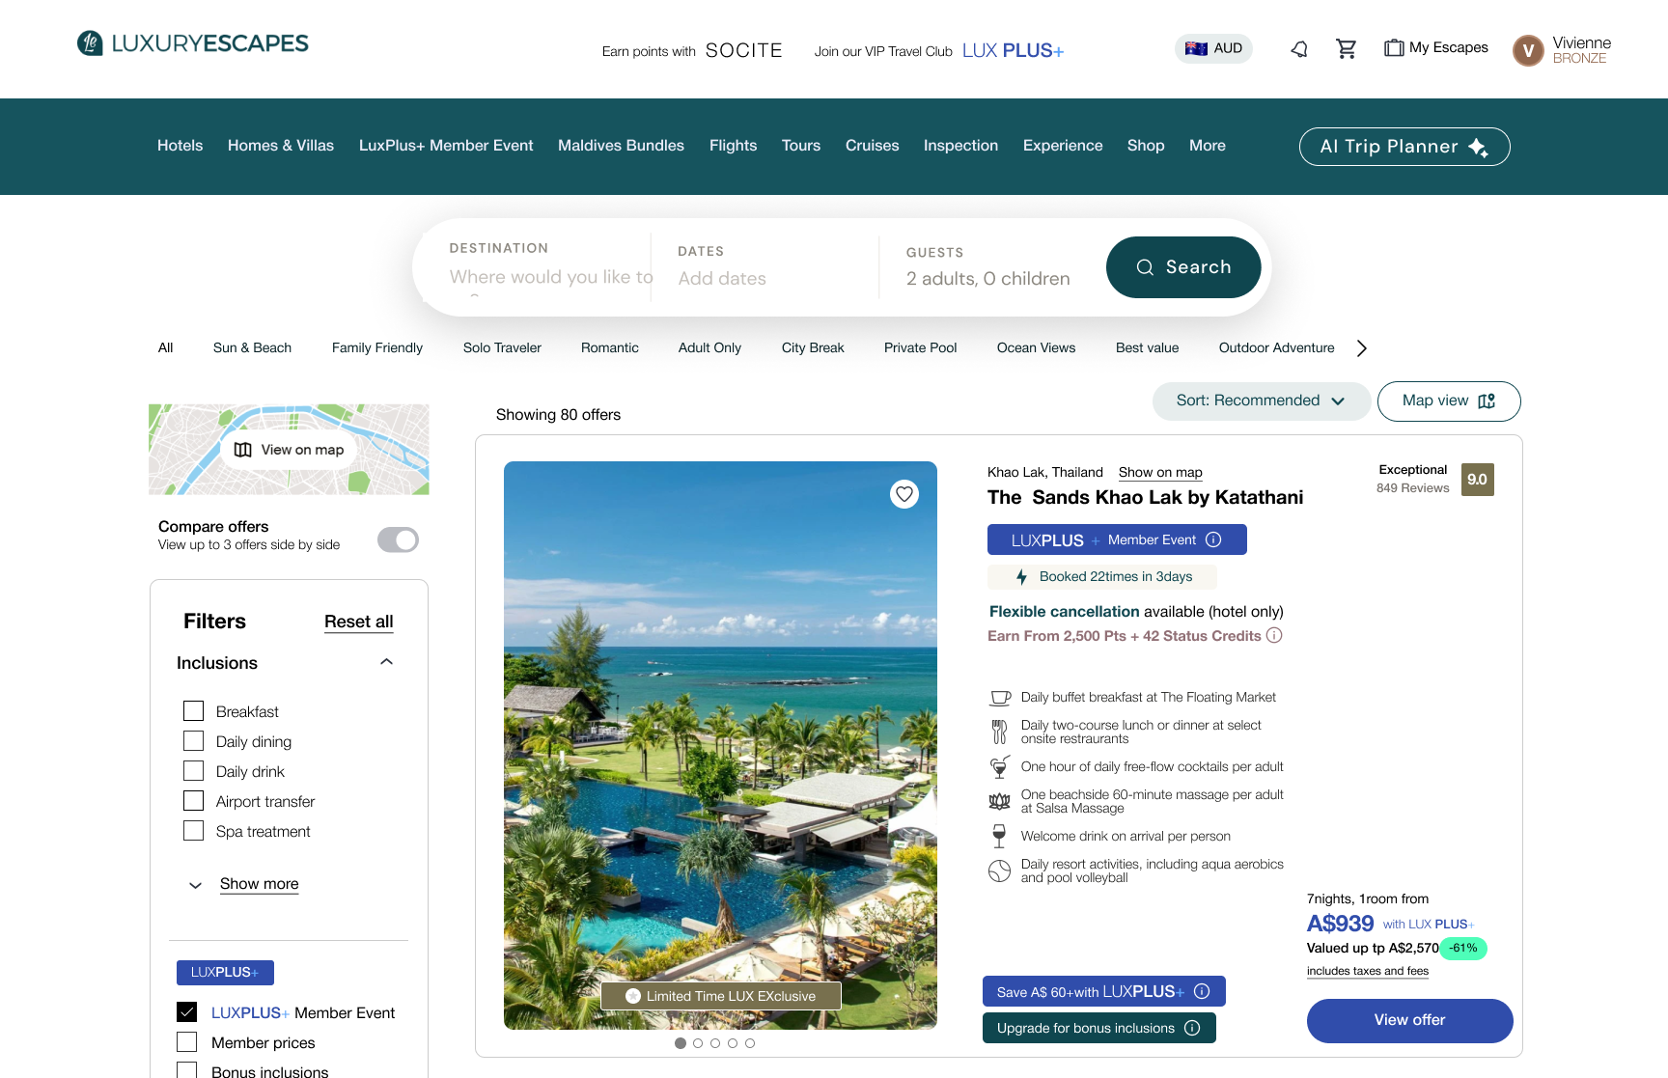This screenshot has height=1078, width=1668.
Task: Check the Daily drink filter
Action: point(193,771)
